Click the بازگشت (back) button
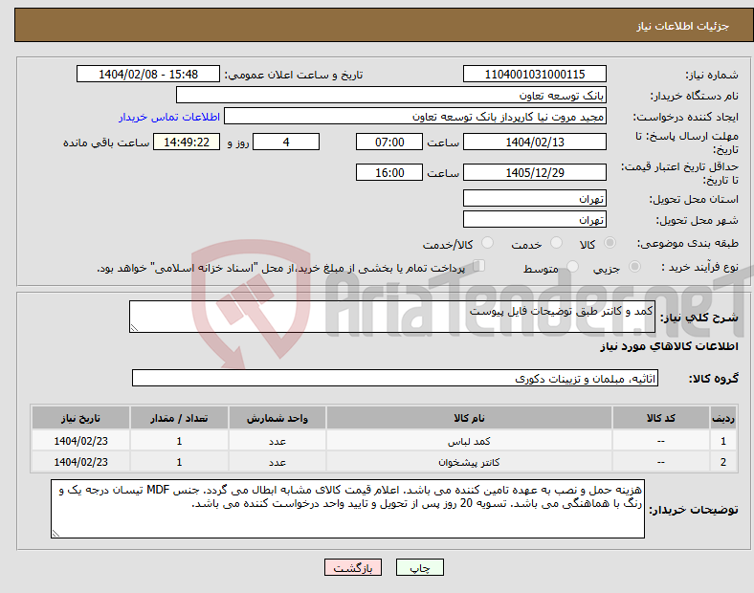The width and height of the screenshot is (754, 593). click(x=353, y=567)
